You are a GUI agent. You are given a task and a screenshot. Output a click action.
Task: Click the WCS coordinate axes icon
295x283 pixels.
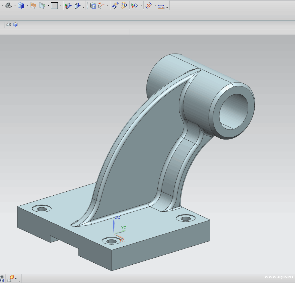pyautogui.click(x=101, y=5)
